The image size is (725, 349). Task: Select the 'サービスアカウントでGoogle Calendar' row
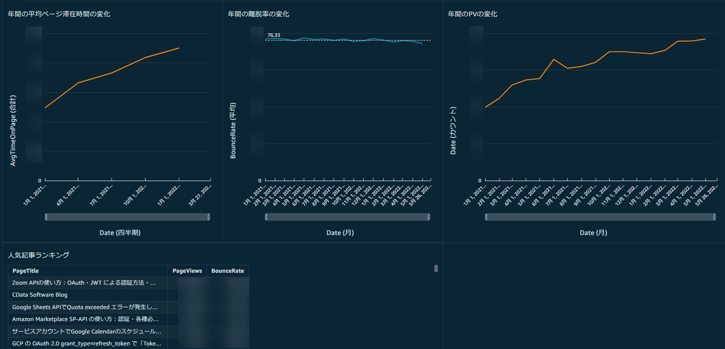[x=129, y=332]
